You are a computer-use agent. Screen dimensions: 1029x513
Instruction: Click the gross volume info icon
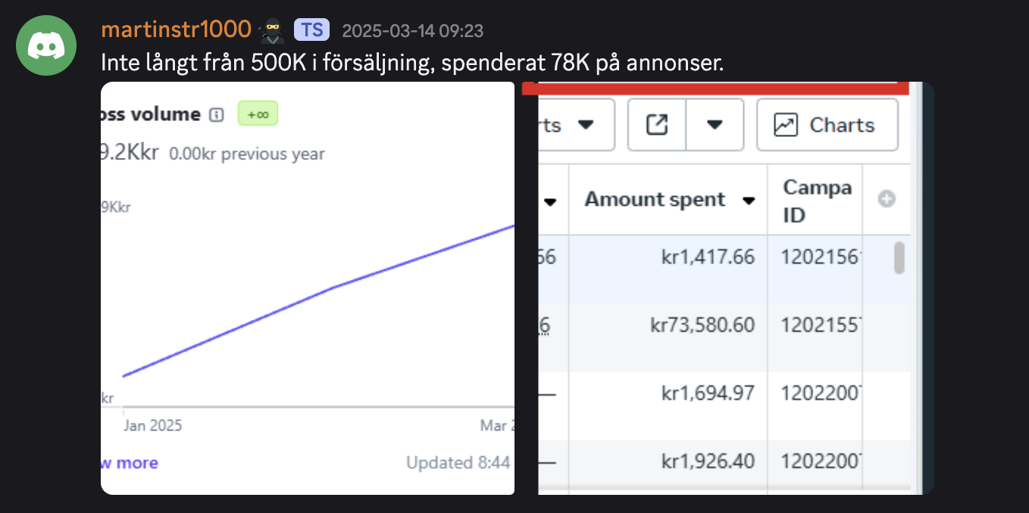point(217,115)
